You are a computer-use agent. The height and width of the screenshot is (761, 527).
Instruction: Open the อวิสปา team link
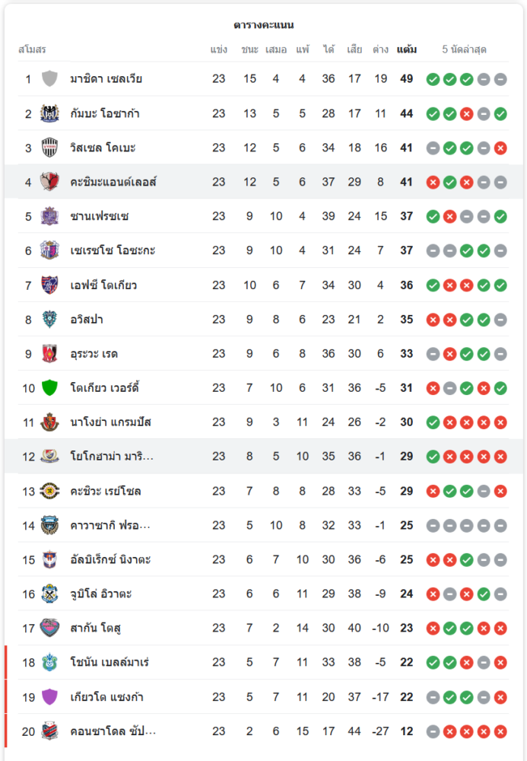87,320
